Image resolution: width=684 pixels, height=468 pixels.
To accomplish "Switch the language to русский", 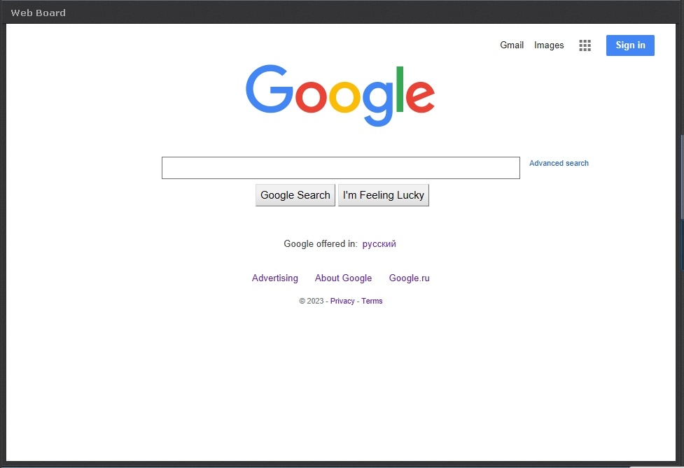I will click(379, 244).
